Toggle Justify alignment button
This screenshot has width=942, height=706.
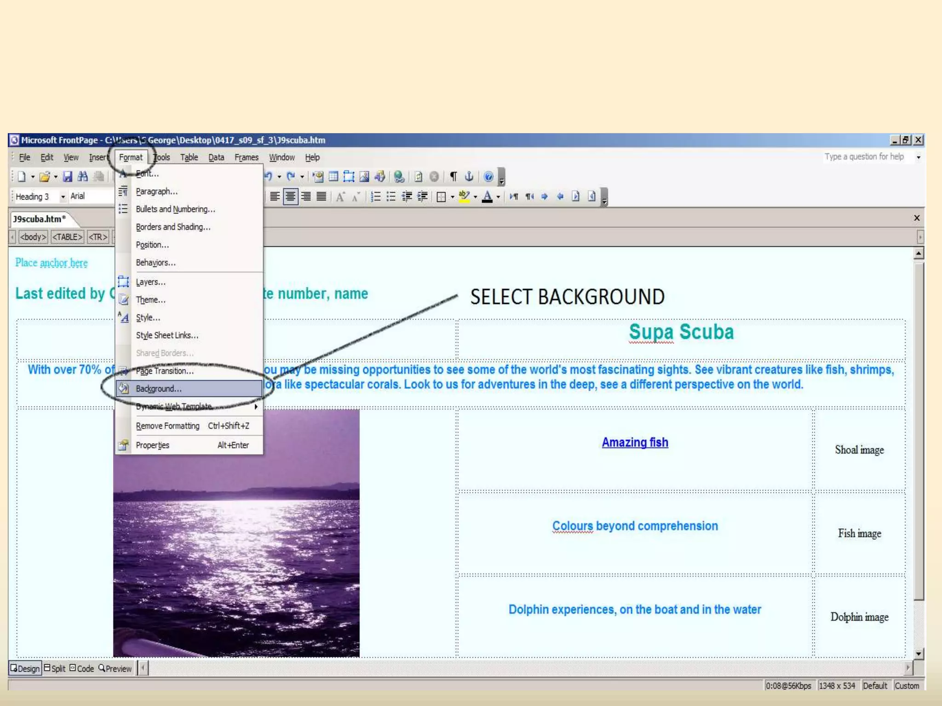[322, 197]
